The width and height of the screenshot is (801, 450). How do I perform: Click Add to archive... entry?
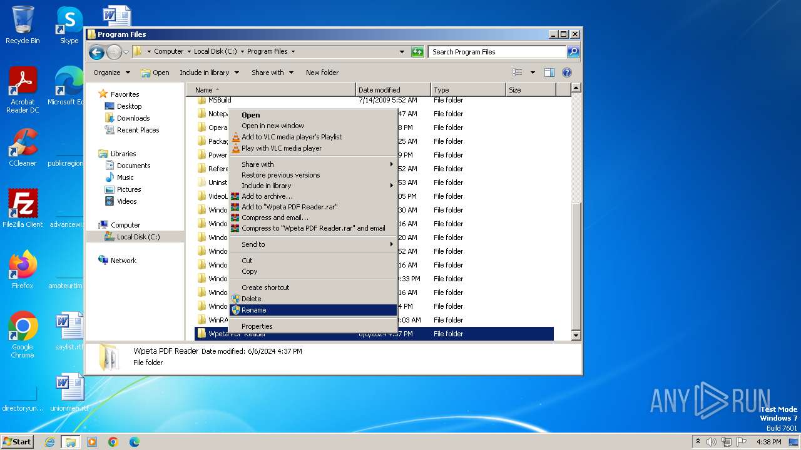(313, 196)
